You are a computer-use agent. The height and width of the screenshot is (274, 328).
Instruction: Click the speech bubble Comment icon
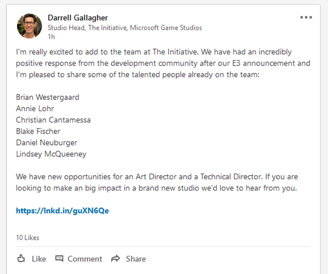[59, 259]
